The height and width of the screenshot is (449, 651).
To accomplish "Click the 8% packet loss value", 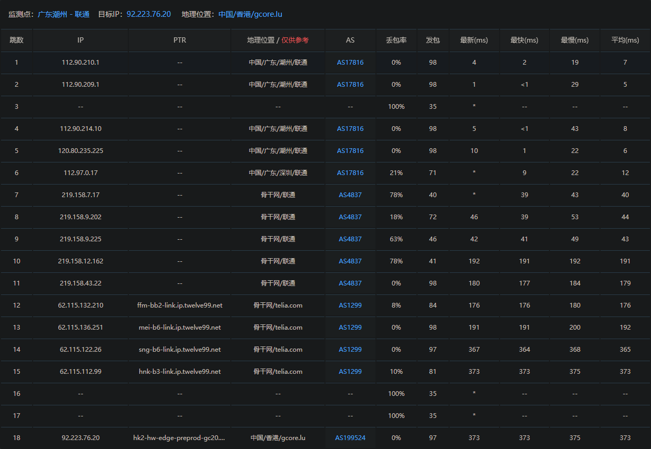I will (396, 305).
